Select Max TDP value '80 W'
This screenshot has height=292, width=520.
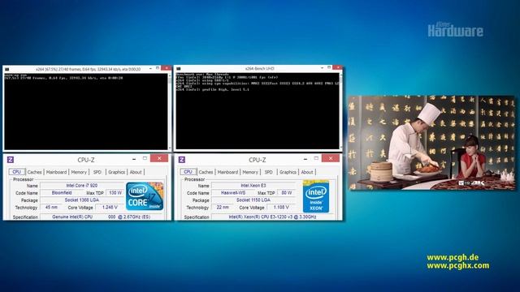tap(287, 193)
